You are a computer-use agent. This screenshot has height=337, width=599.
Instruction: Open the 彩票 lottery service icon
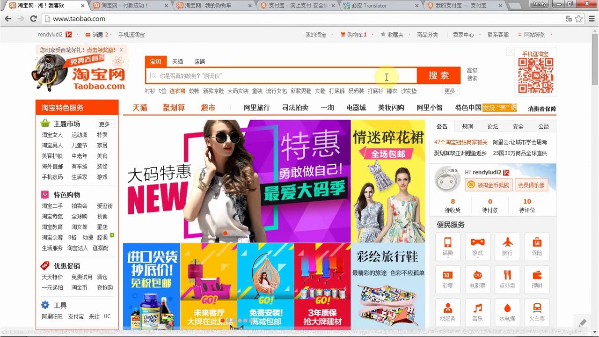(x=448, y=279)
